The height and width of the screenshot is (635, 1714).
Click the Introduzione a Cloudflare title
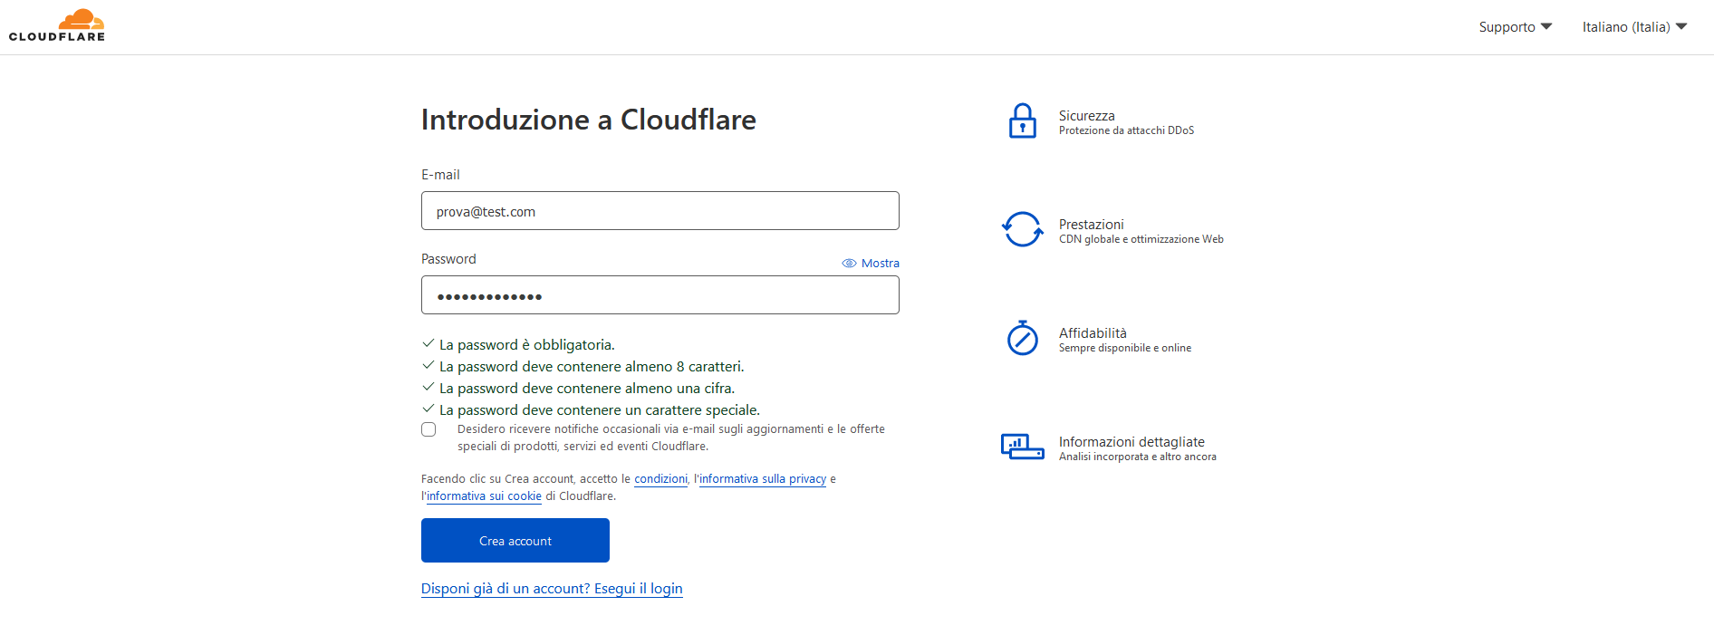[x=589, y=120]
